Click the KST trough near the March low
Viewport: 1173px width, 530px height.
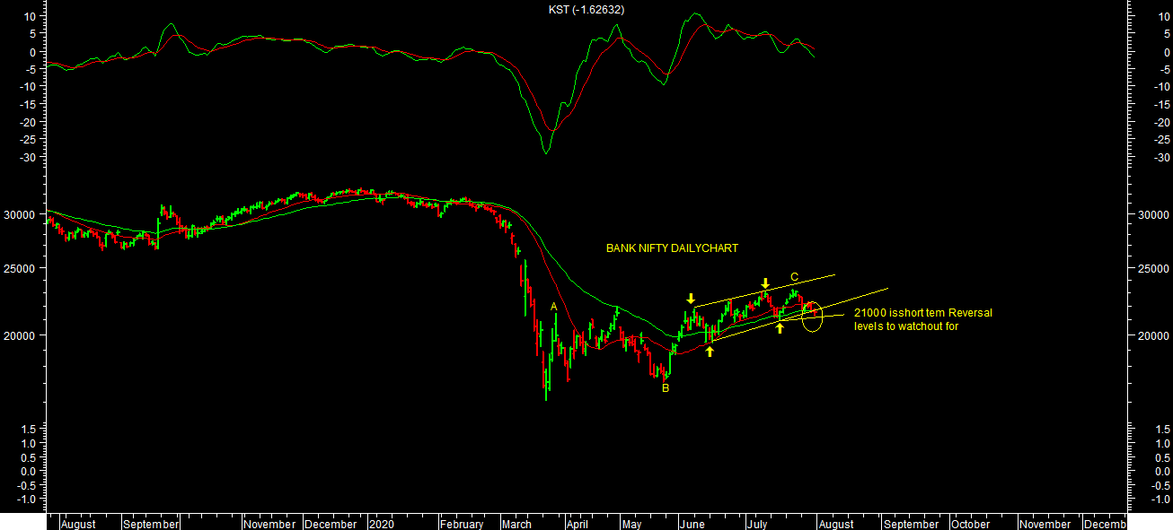(545, 152)
